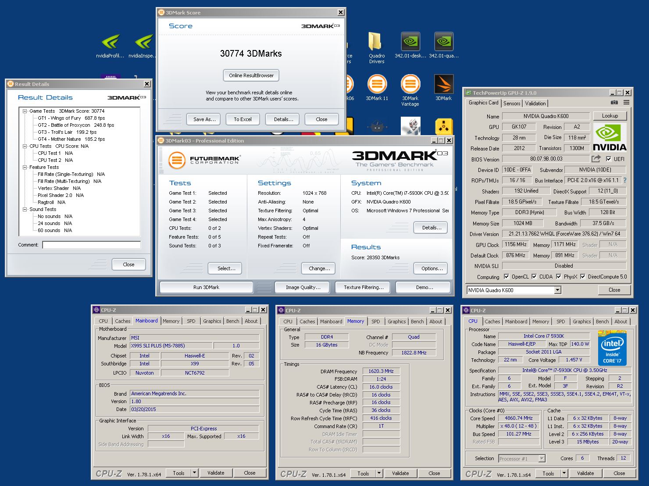
Task: Click the NVIDIA logo in GPU-Z
Action: (x=610, y=137)
